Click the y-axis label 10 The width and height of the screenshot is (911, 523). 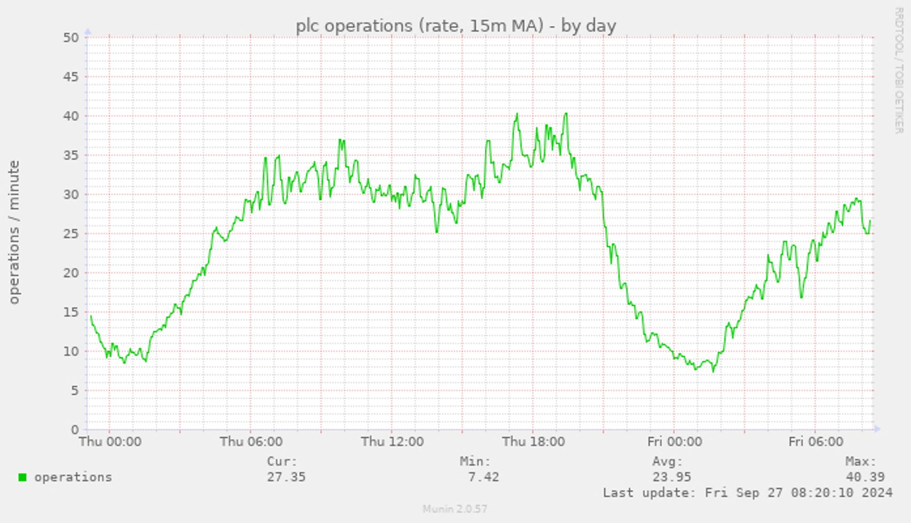[71, 351]
